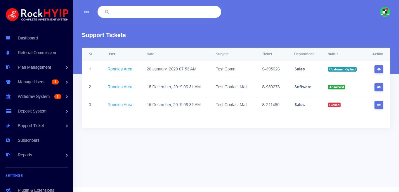Click the Subscribers RSS icon

click(x=8, y=140)
